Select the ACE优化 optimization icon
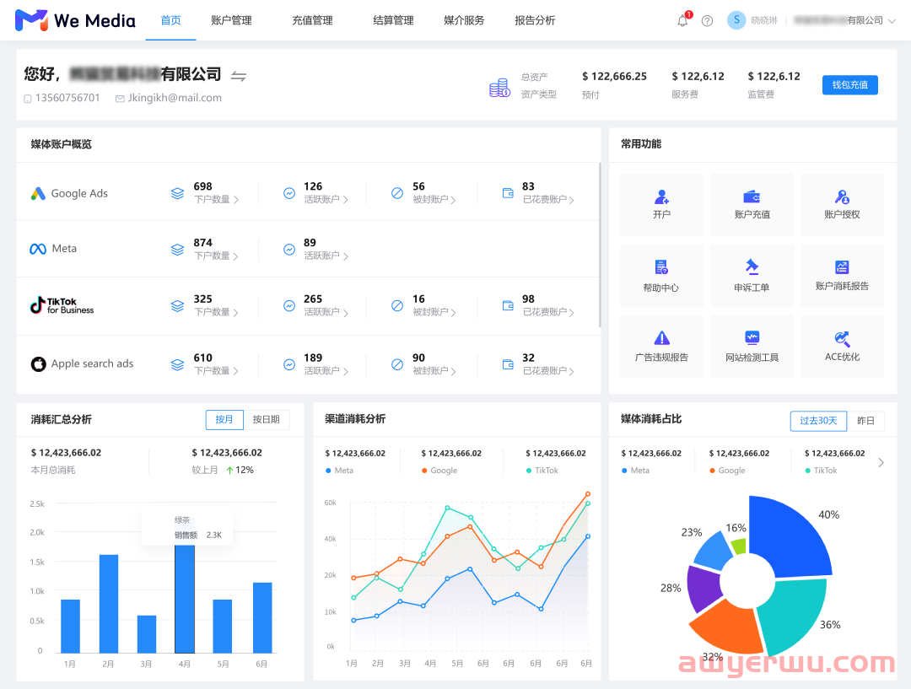 842,346
